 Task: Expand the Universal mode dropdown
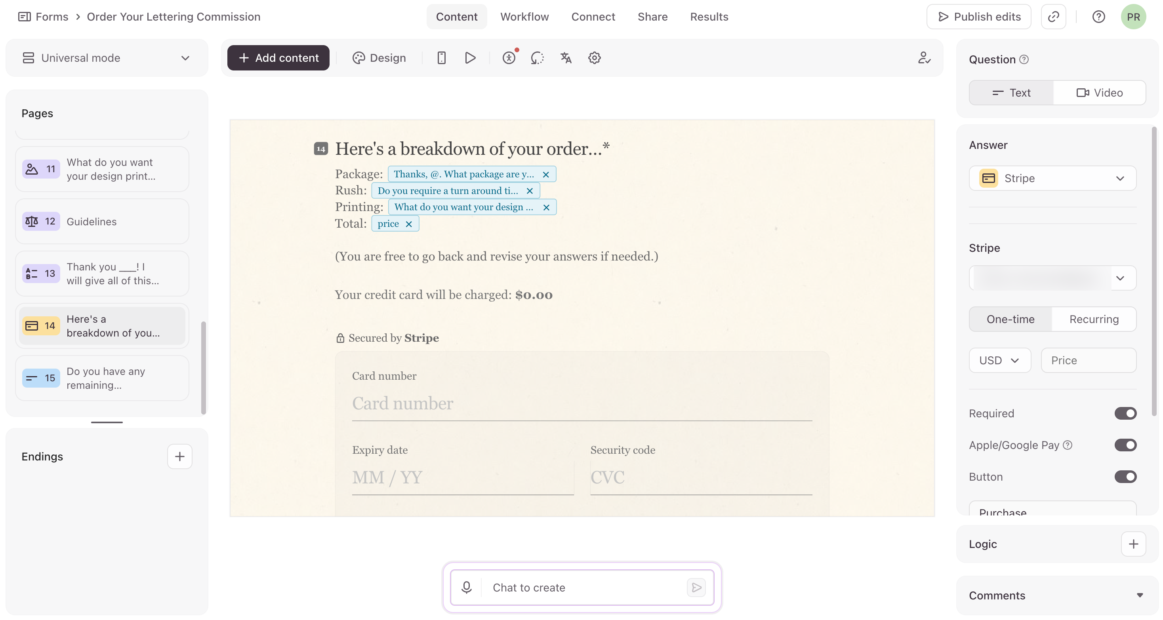click(x=107, y=58)
